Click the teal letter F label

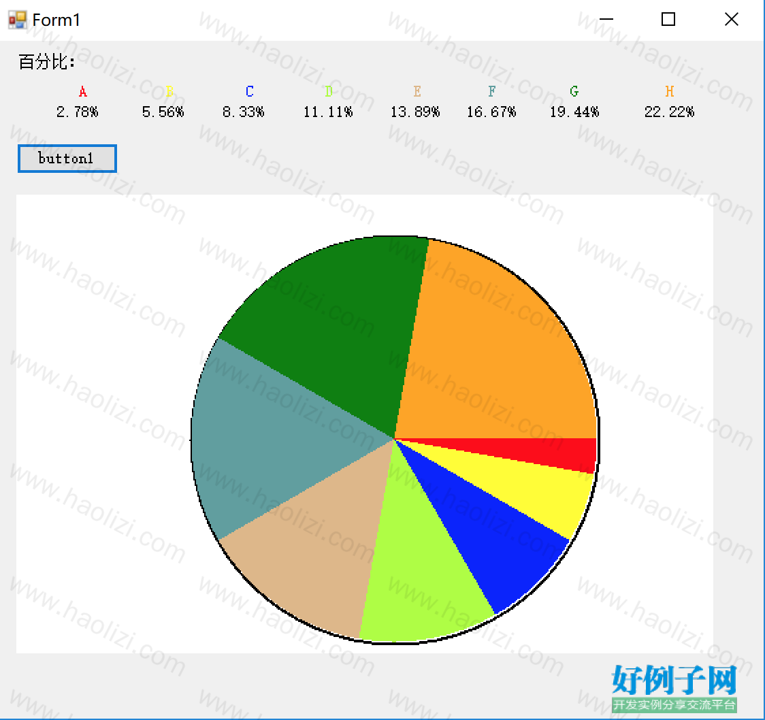[492, 92]
